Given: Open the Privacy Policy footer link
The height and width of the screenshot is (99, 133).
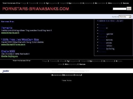Looking at the screenshot, I should pyautogui.click(x=66, y=81).
